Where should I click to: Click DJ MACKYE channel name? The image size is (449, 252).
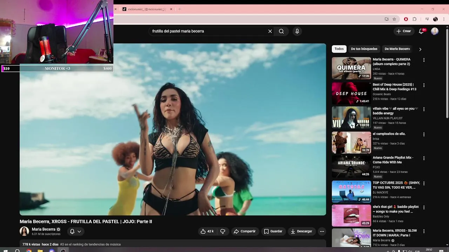coord(380,192)
